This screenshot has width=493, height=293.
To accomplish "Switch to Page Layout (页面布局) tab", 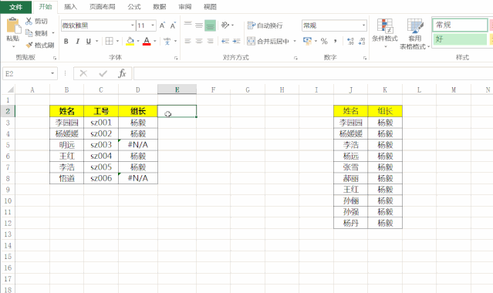I will pyautogui.click(x=102, y=7).
